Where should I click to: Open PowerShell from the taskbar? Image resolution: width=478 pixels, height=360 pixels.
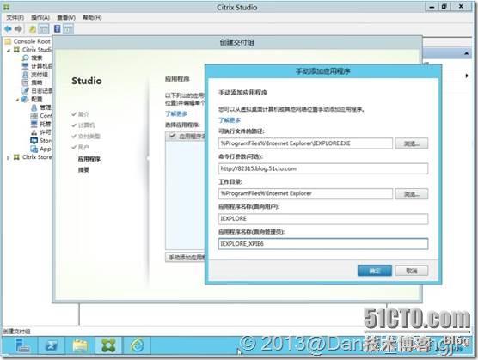52,345
